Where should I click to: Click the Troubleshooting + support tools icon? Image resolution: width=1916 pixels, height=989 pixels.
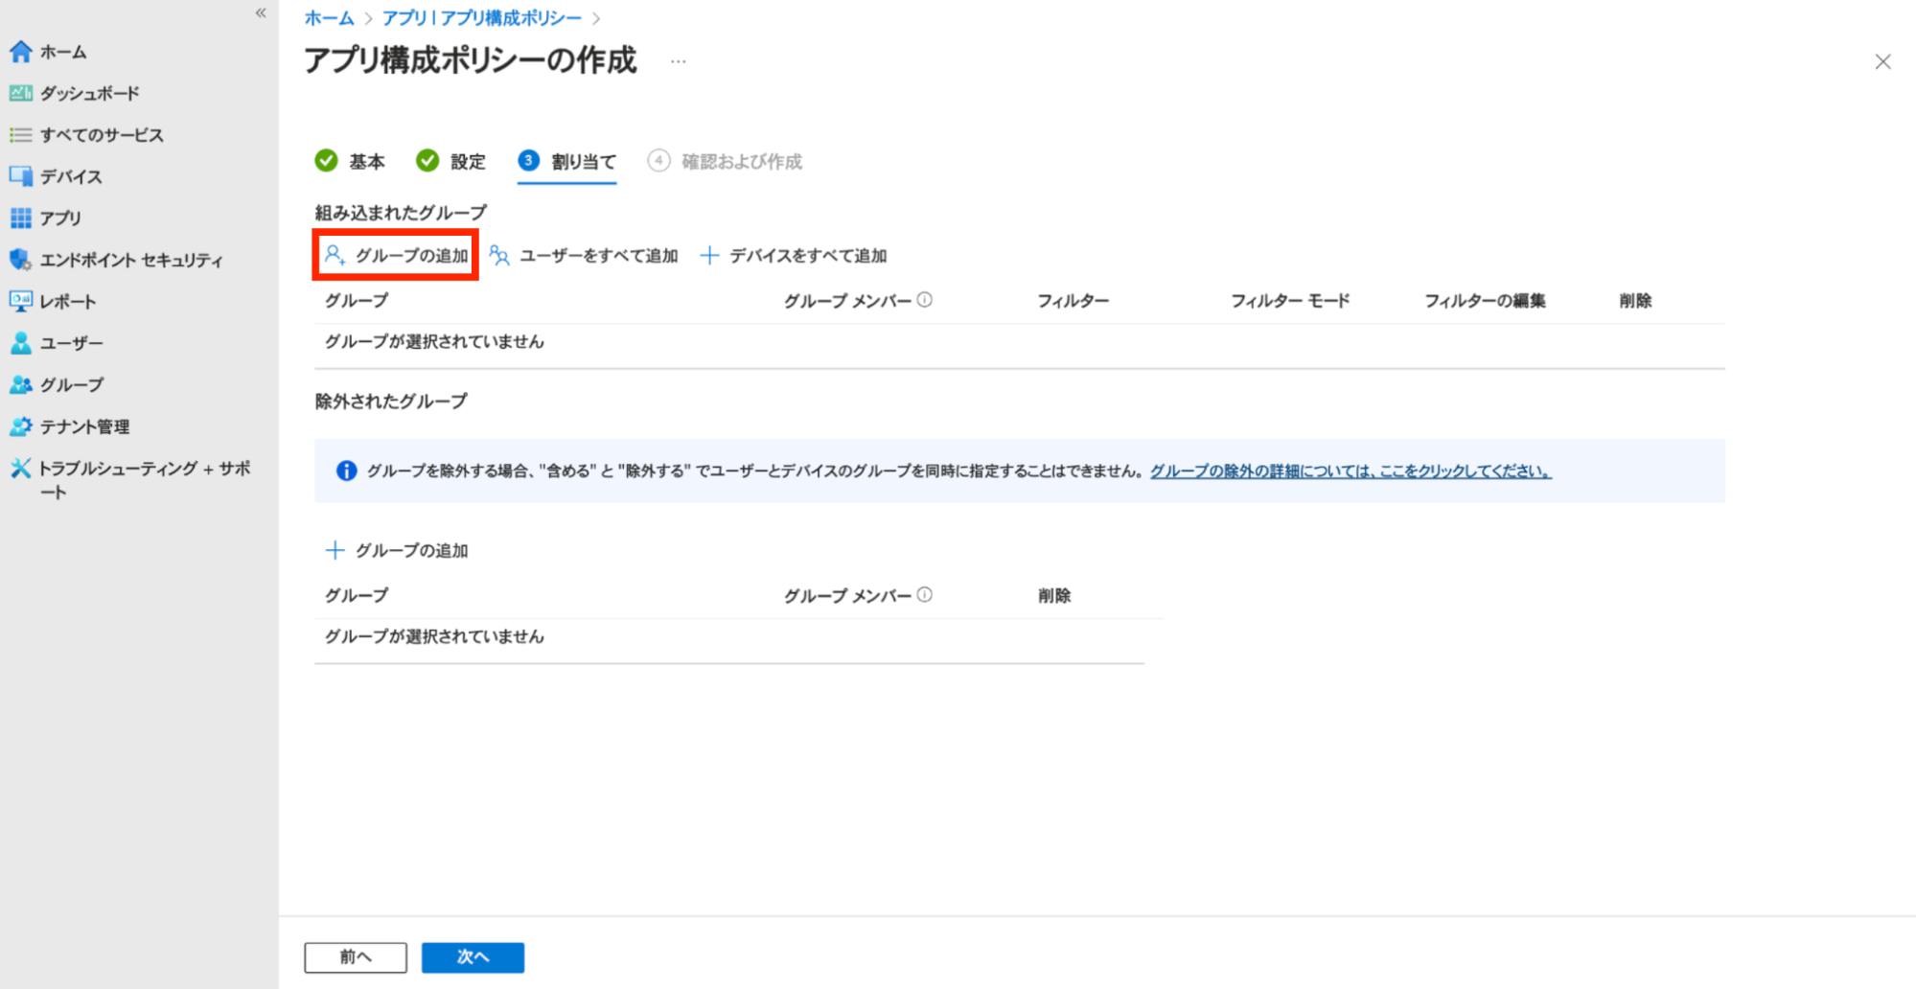click(21, 469)
